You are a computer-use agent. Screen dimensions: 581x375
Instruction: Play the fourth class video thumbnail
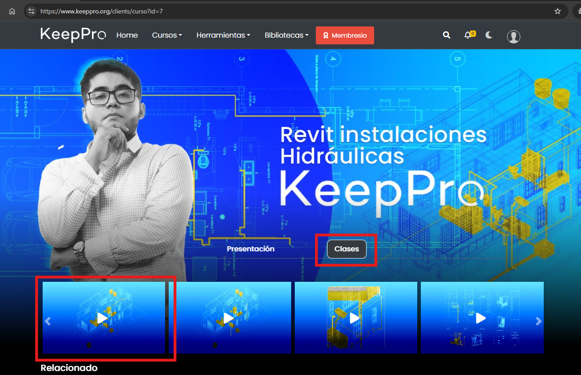pos(482,318)
